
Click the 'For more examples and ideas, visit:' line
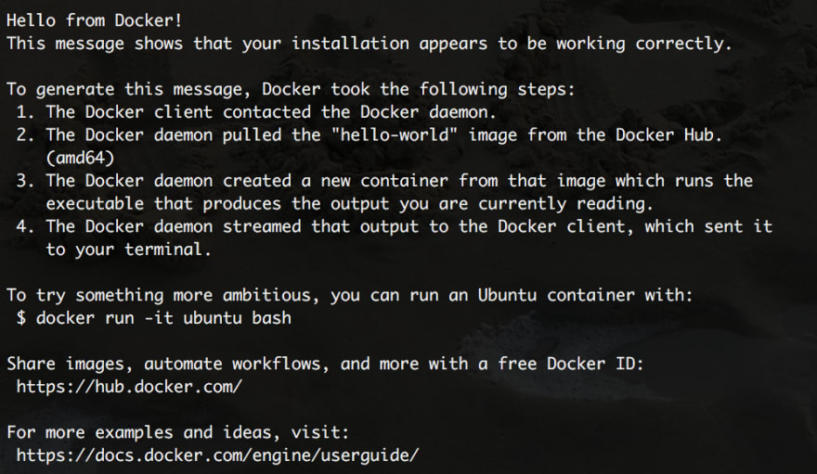[x=177, y=432]
